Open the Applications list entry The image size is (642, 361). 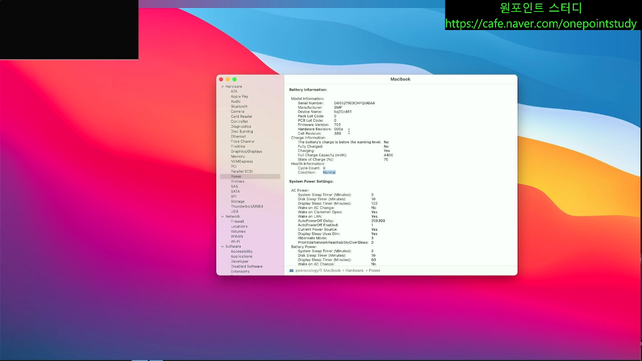(x=242, y=257)
